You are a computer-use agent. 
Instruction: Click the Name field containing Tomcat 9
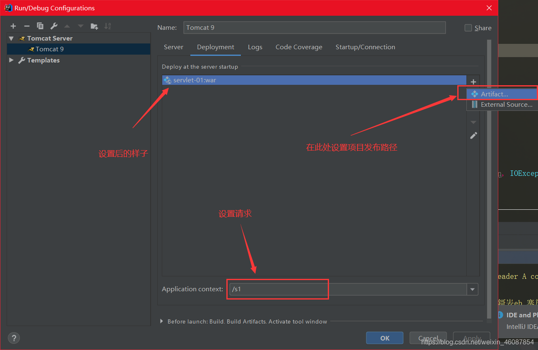pyautogui.click(x=315, y=28)
